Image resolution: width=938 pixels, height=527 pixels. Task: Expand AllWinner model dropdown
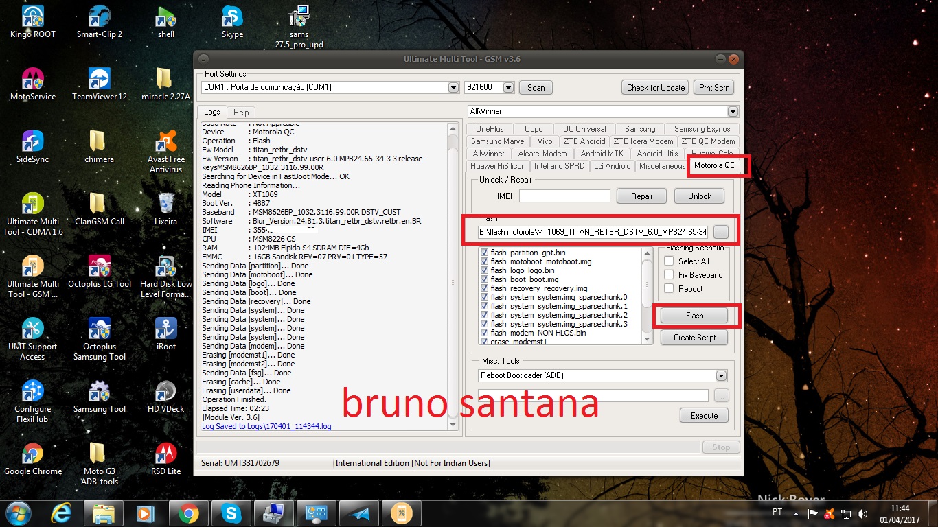733,111
